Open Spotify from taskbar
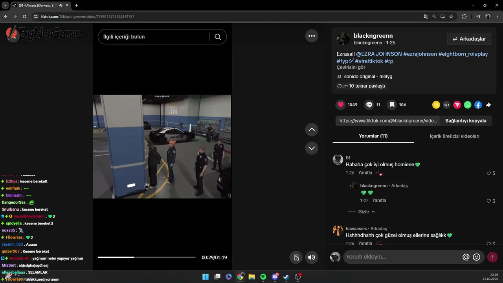Image resolution: width=503 pixels, height=283 pixels. [263, 277]
